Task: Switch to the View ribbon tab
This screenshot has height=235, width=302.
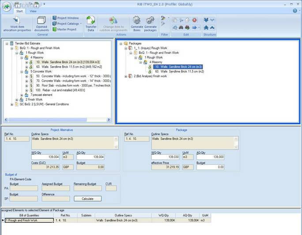Action: point(33,11)
